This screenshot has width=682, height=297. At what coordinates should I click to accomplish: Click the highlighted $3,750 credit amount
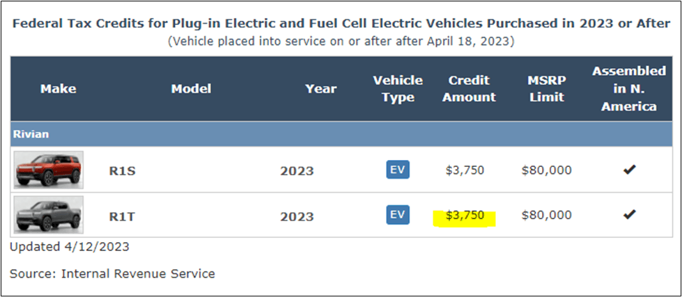(x=465, y=216)
